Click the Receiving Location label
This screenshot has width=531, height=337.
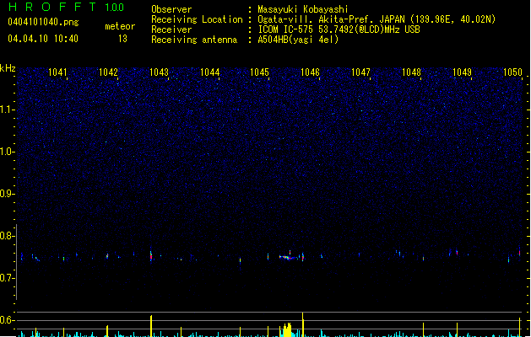click(197, 19)
